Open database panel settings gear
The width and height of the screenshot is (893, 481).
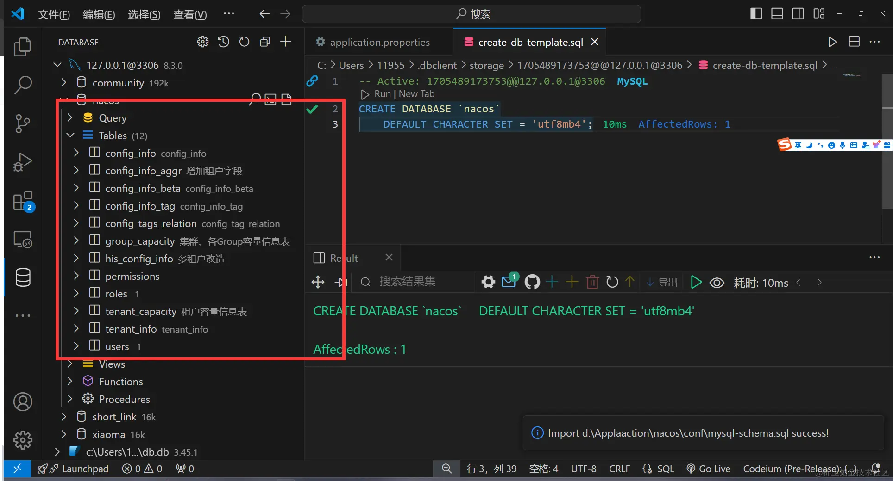[202, 42]
